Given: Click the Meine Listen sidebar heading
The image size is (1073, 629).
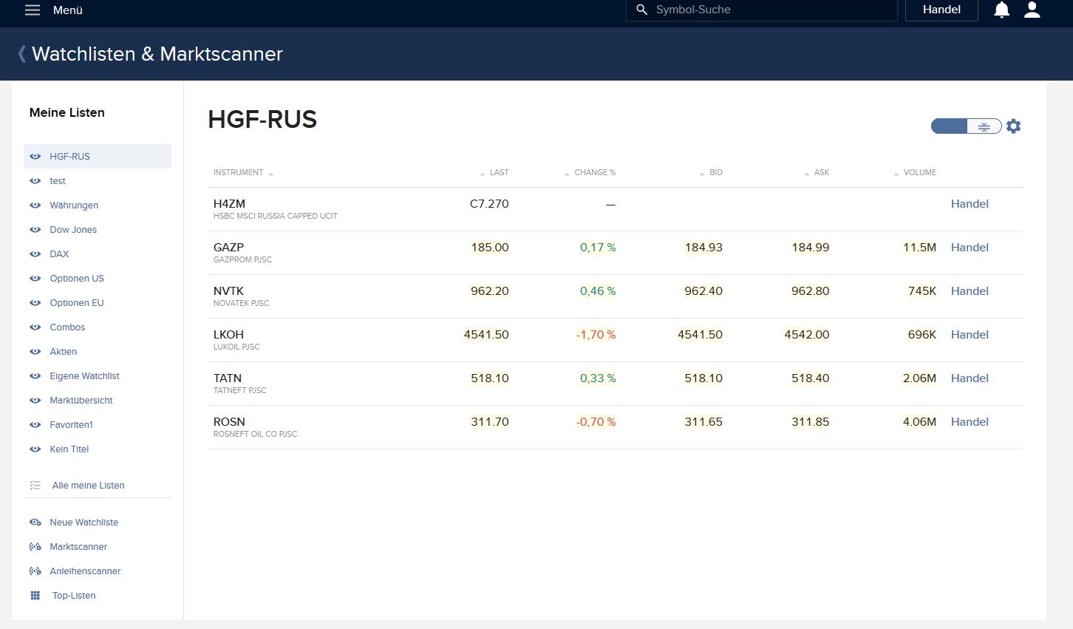Looking at the screenshot, I should (67, 112).
